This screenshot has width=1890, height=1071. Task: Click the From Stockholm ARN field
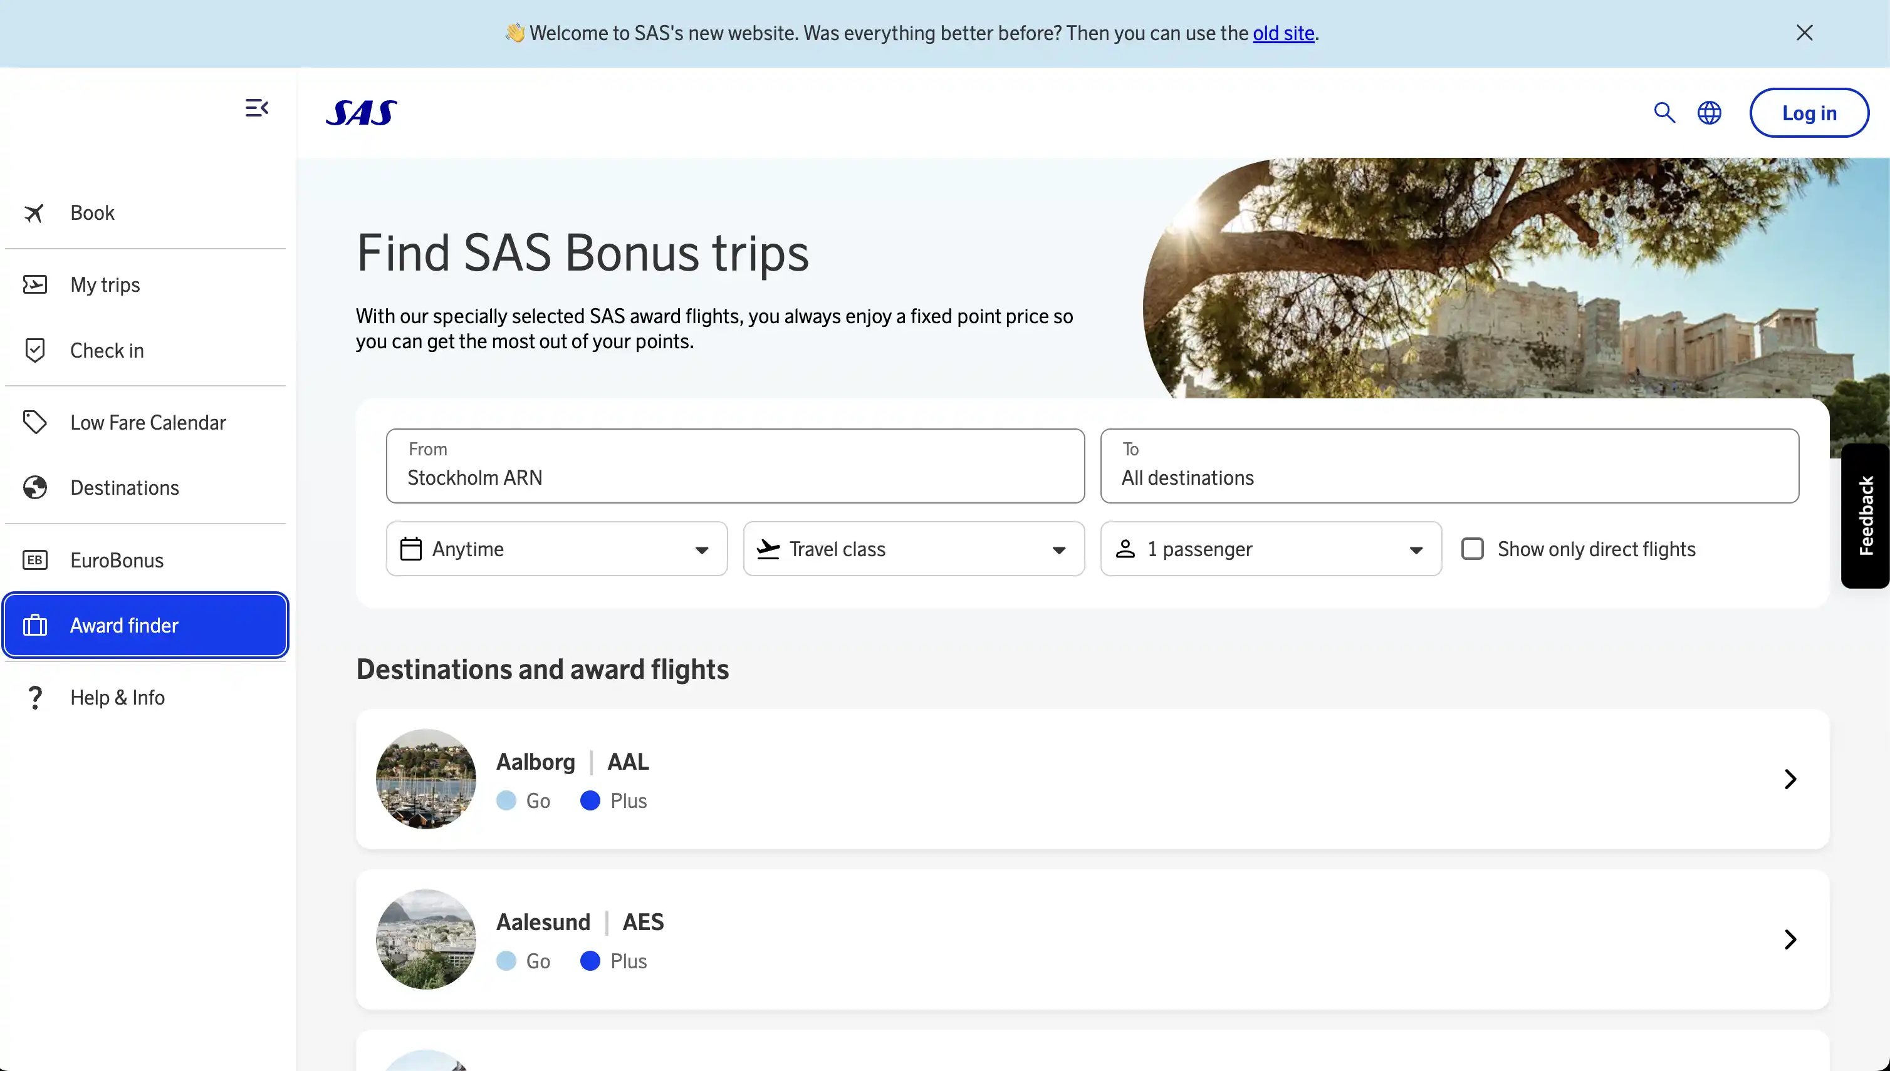click(734, 465)
